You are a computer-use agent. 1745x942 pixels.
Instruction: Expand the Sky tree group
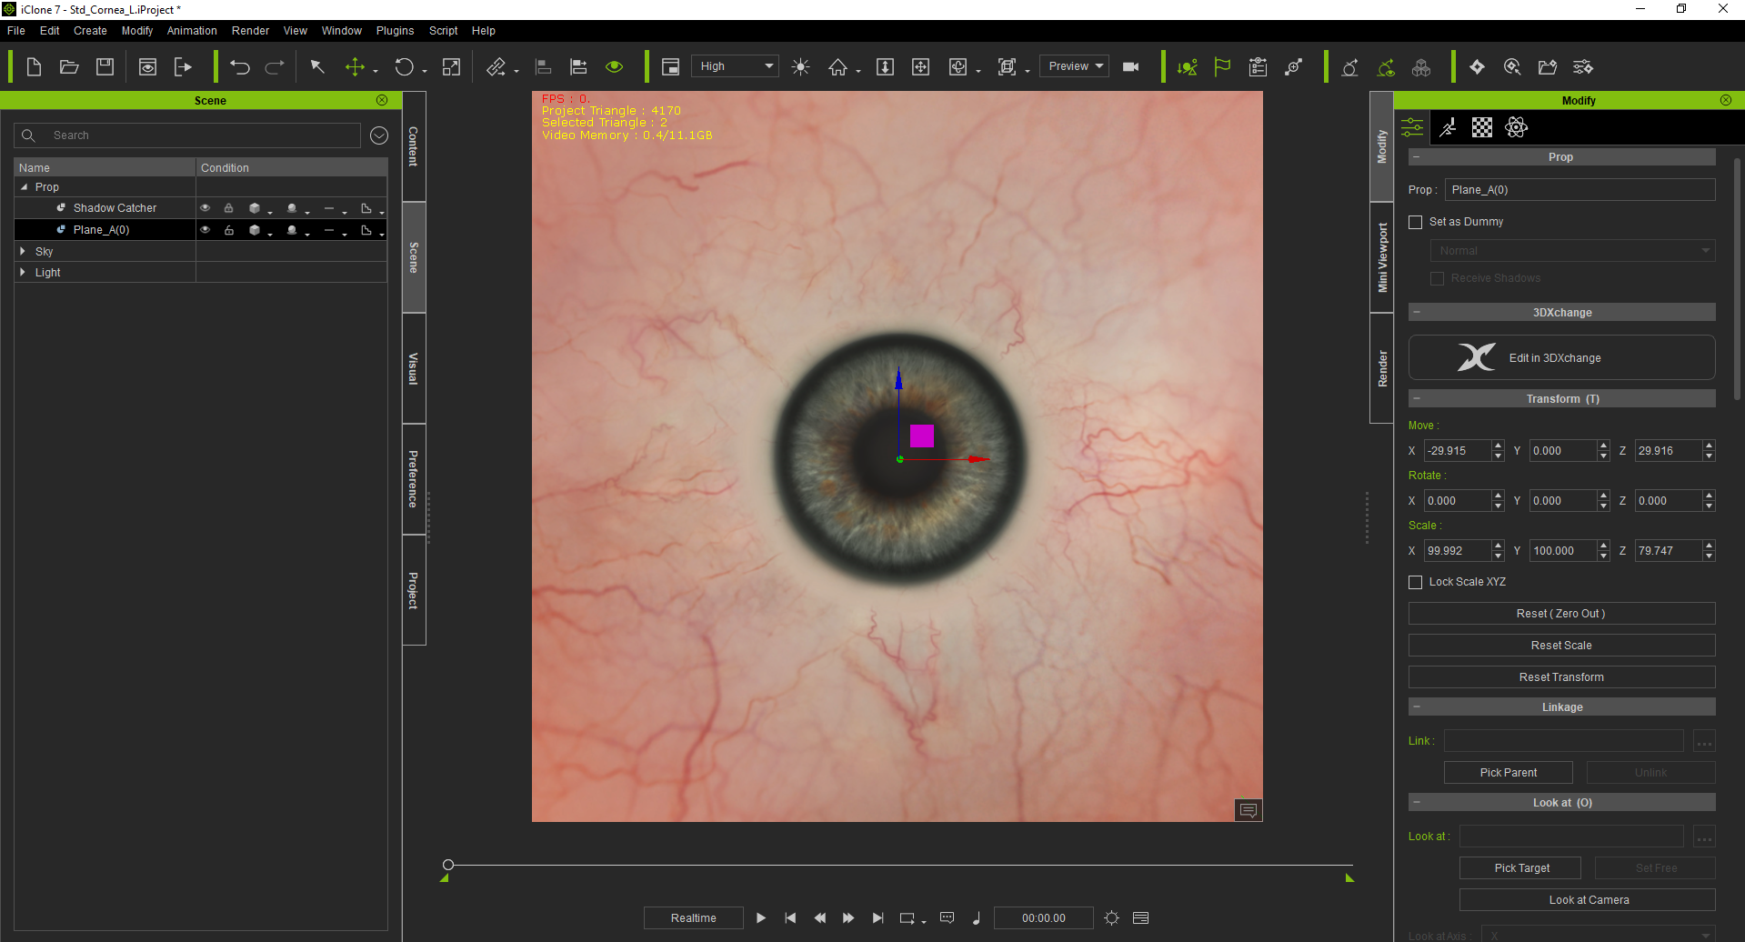click(x=23, y=251)
